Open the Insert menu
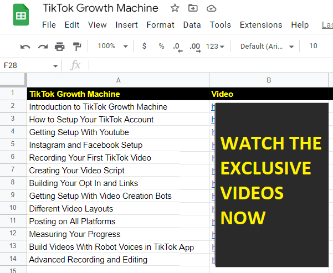Image resolution: width=333 pixels, height=273 pixels. pos(126,25)
